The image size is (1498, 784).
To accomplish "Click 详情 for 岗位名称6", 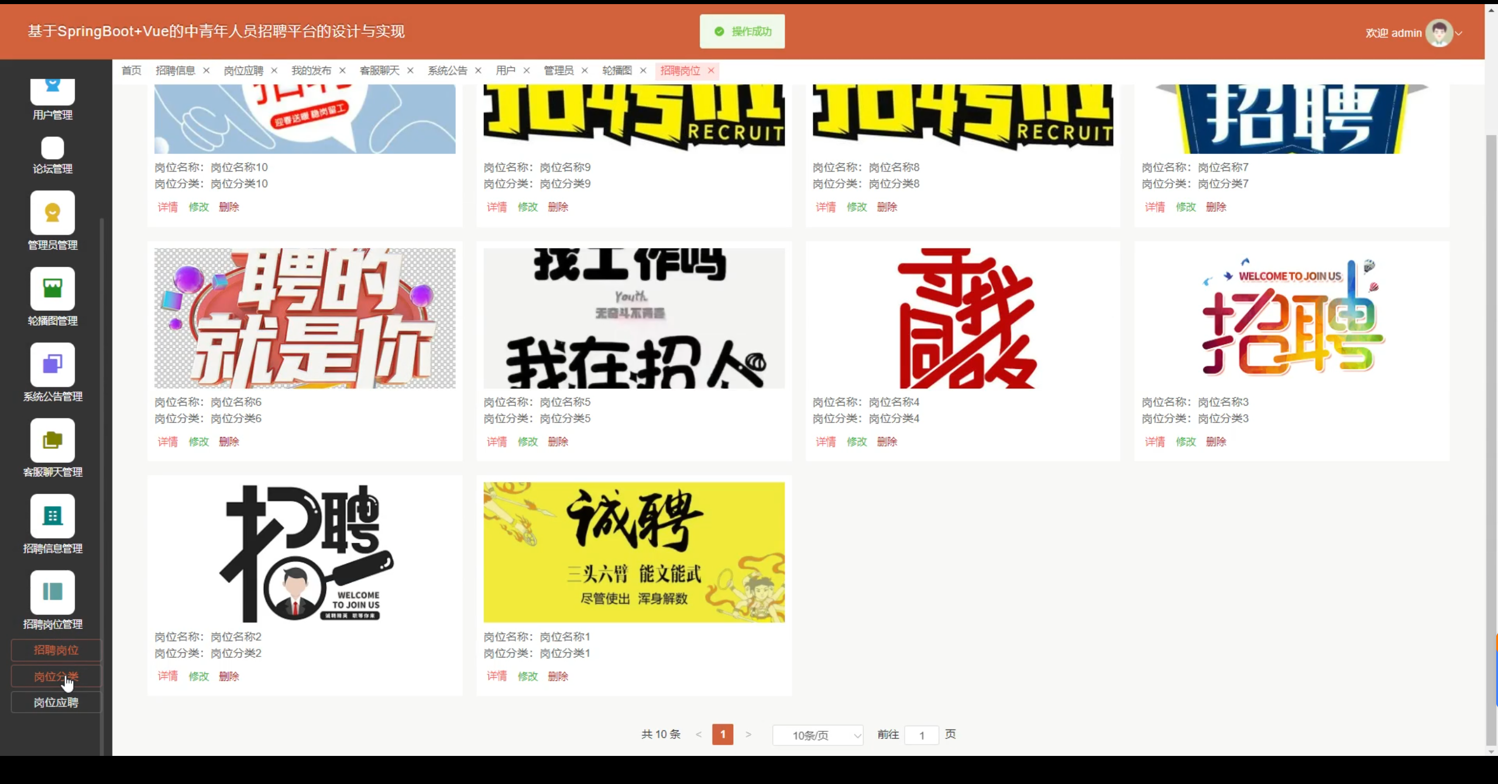I will (x=168, y=442).
